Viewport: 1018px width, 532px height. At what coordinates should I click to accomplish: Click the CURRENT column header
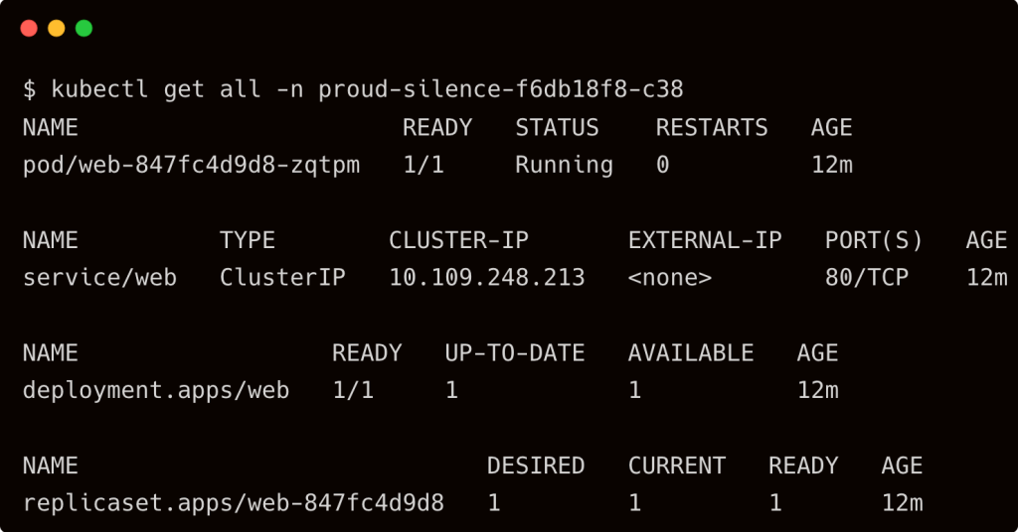pyautogui.click(x=676, y=465)
